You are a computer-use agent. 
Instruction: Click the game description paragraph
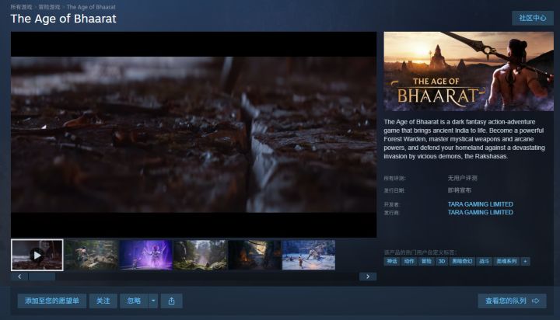tap(464, 139)
